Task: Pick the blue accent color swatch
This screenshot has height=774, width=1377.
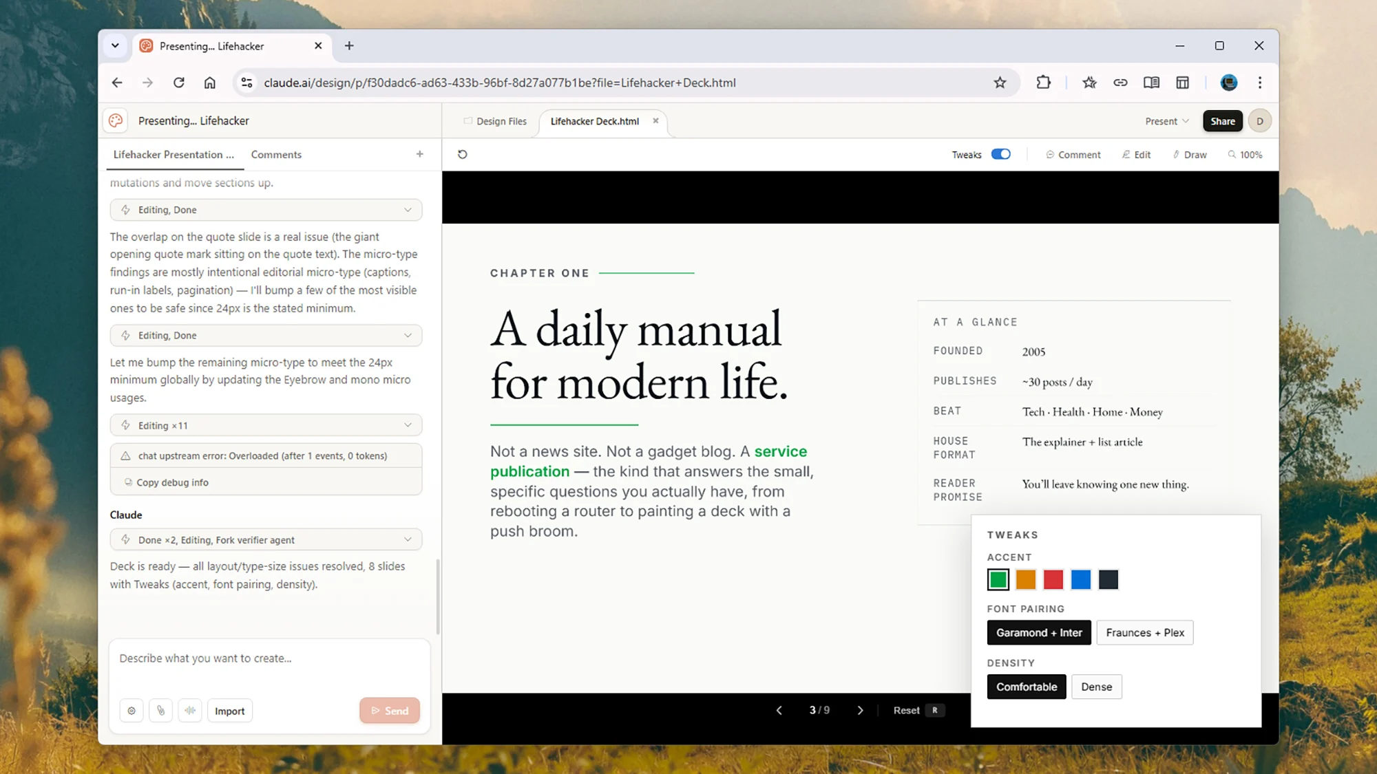Action: click(x=1080, y=580)
